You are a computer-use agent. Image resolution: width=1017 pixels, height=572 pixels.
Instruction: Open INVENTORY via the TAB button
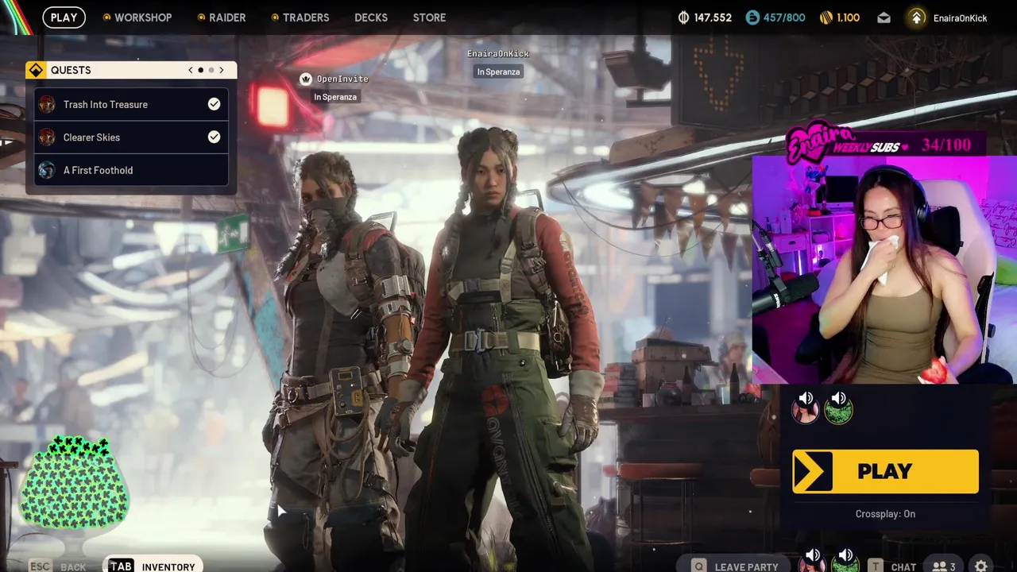[x=152, y=566]
